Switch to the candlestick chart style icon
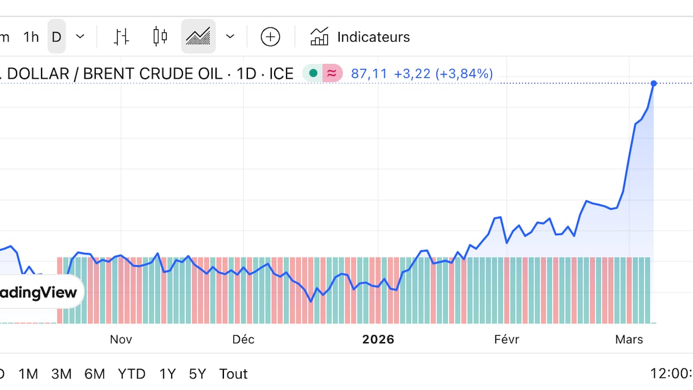 coord(160,37)
